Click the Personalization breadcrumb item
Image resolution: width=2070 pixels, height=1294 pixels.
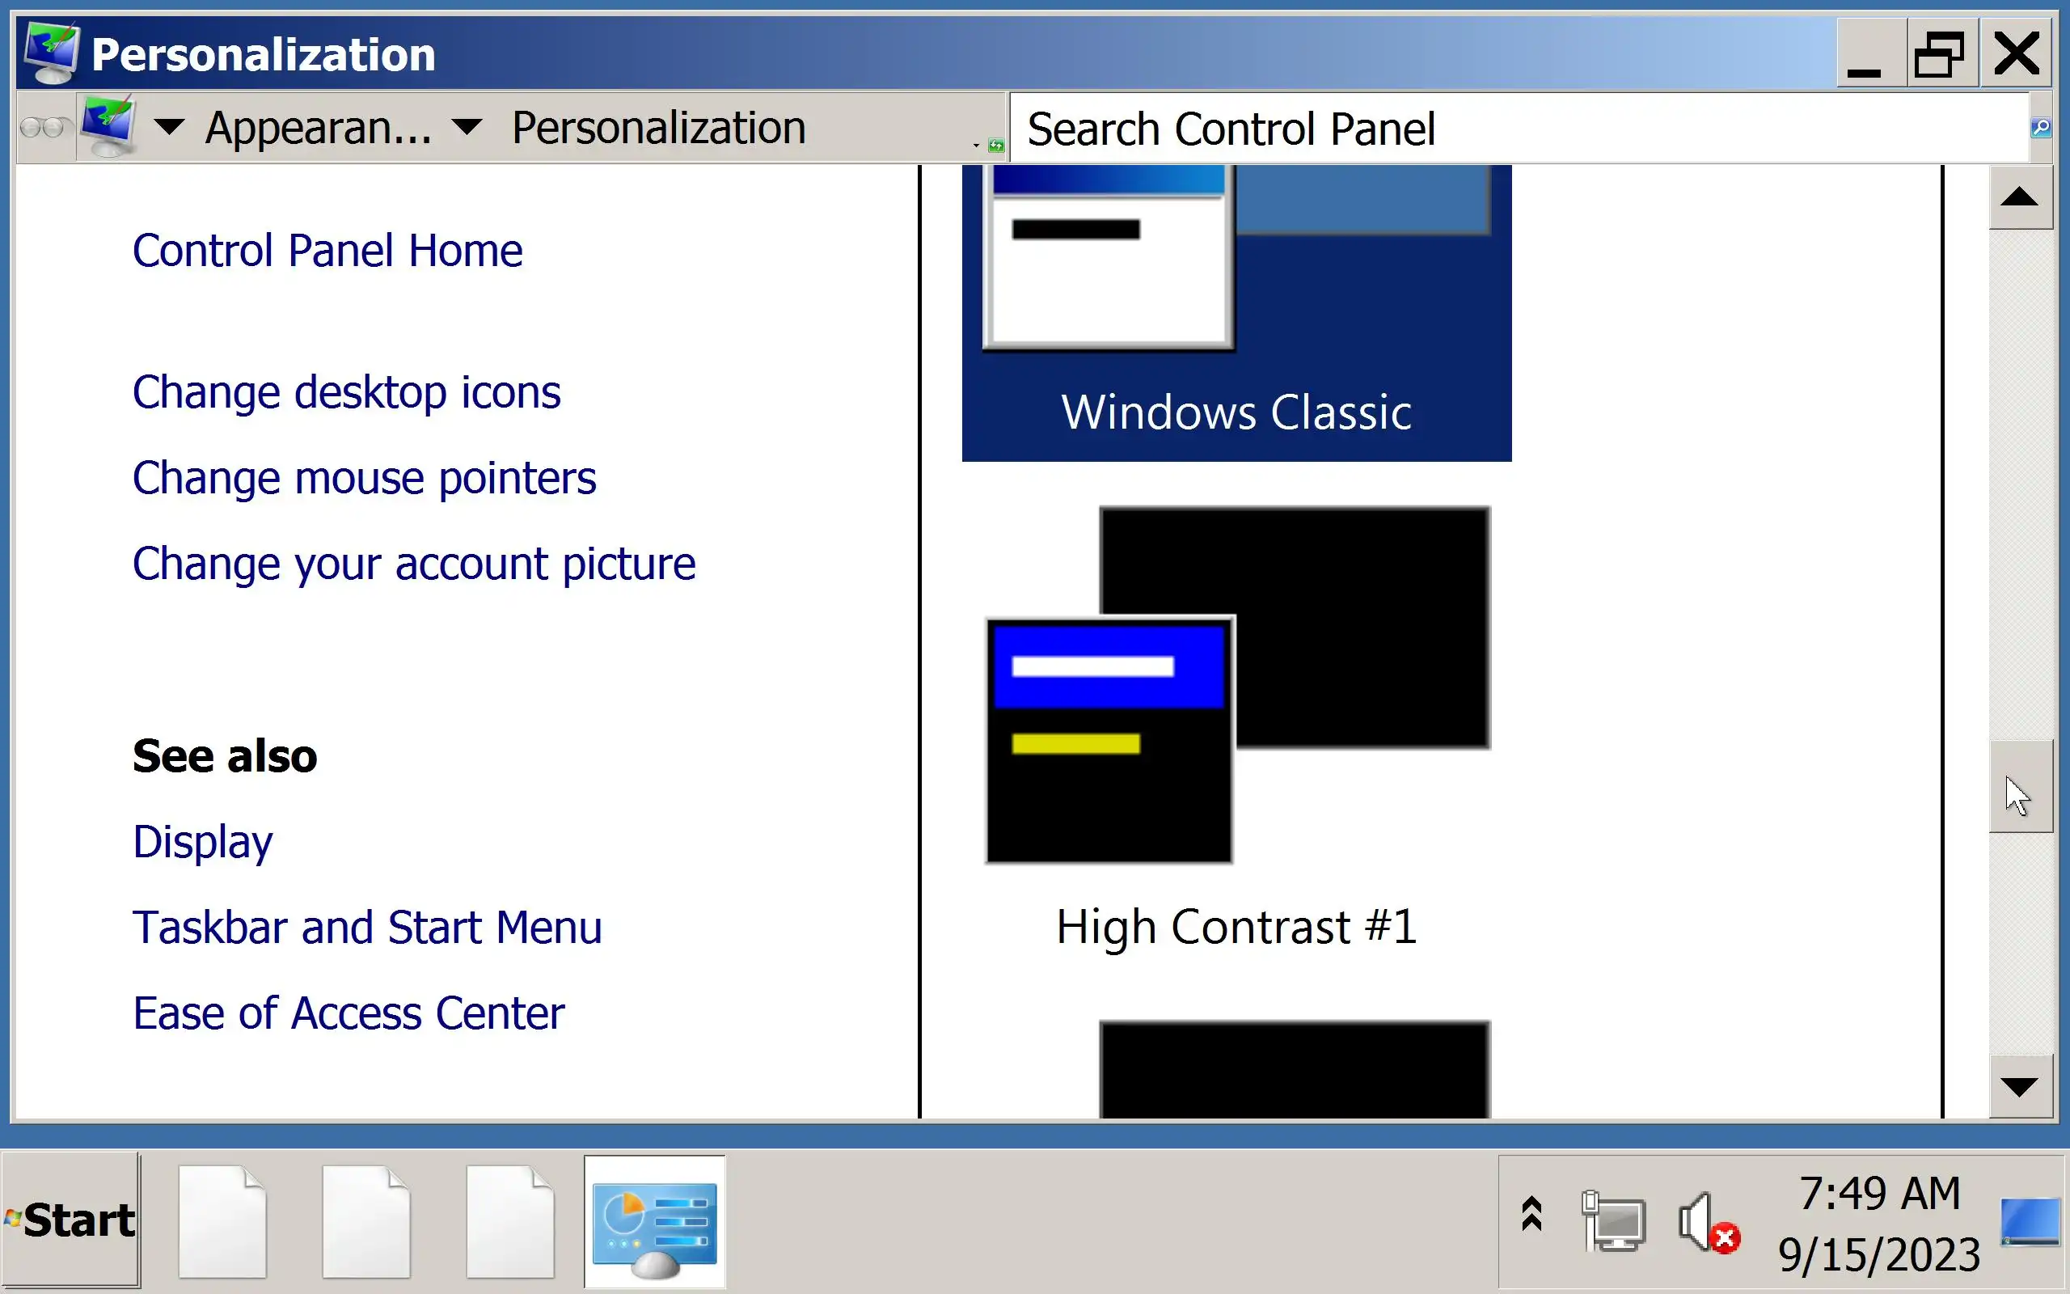coord(657,128)
